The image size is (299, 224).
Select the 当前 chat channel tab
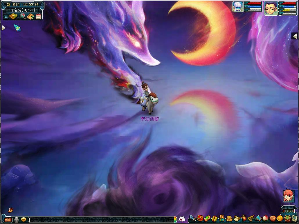(8, 220)
